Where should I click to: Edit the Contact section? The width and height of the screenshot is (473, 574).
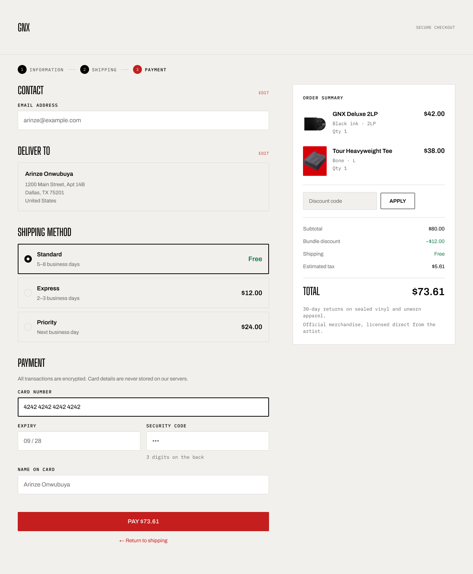click(x=263, y=93)
